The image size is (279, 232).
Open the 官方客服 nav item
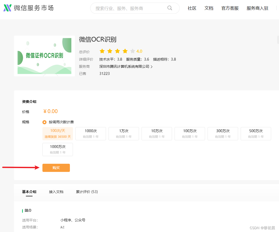(x=230, y=8)
